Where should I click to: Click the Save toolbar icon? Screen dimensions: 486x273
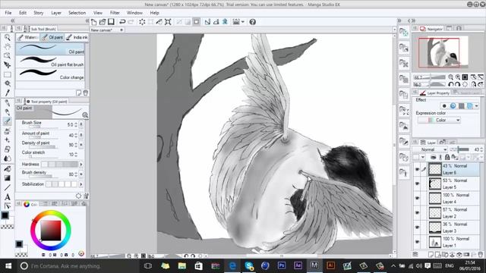point(111,22)
